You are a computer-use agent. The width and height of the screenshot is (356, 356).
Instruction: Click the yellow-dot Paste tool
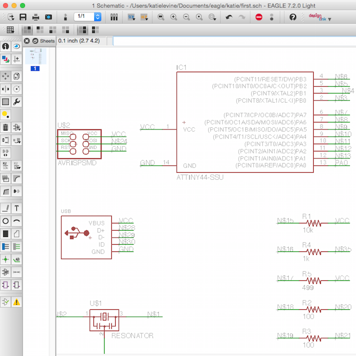5,114
